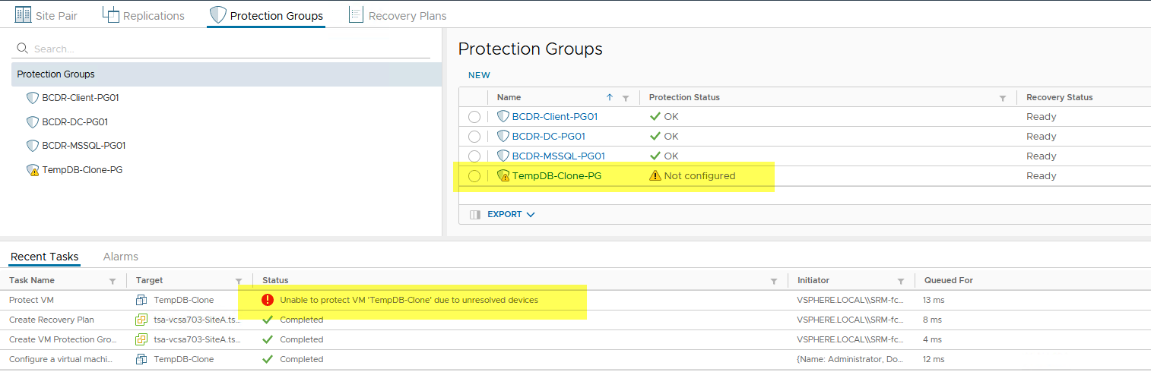Screen dimensions: 1151x372
Task: Click the protection groups search field
Action: point(228,49)
